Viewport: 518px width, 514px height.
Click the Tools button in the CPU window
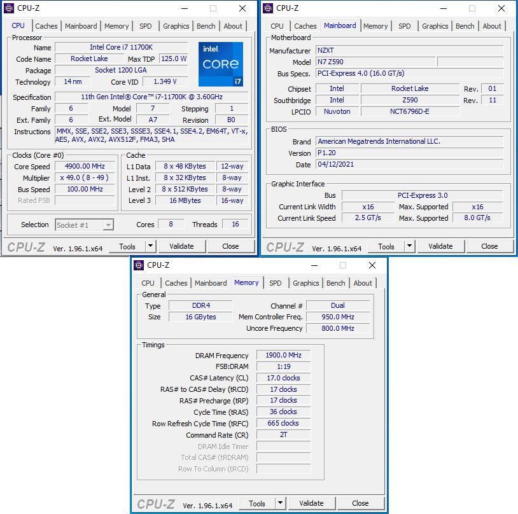click(x=127, y=246)
